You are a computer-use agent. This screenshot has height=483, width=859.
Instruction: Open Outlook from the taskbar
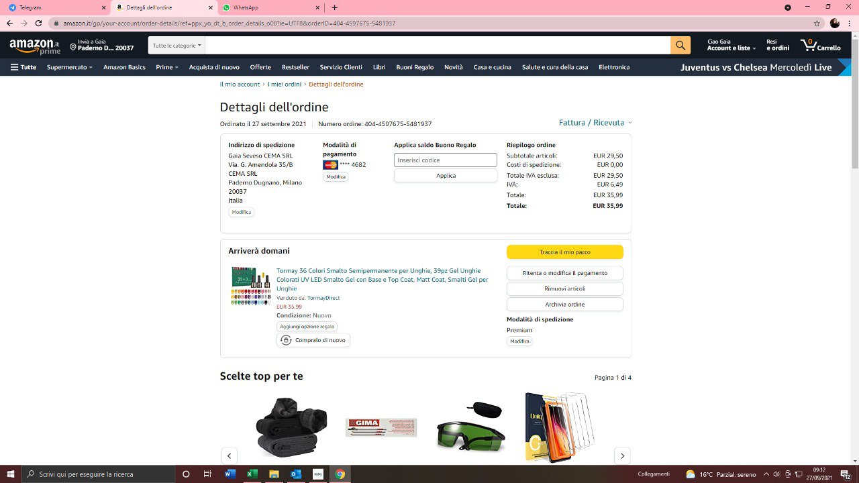coord(296,474)
